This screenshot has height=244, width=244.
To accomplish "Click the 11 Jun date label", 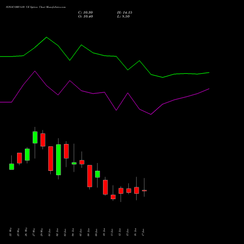I will tap(112, 232).
